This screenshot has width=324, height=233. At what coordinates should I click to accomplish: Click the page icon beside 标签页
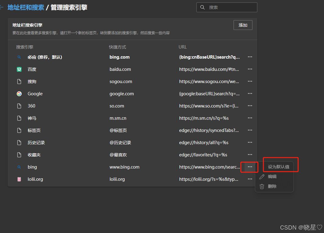[19, 130]
